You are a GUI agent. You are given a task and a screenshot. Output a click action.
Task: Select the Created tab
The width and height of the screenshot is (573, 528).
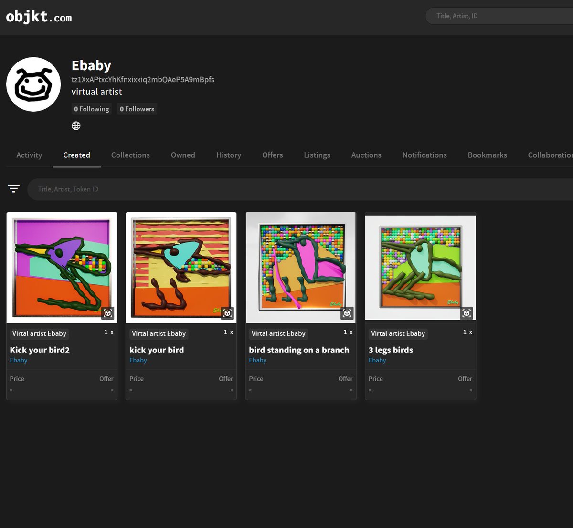pyautogui.click(x=76, y=155)
